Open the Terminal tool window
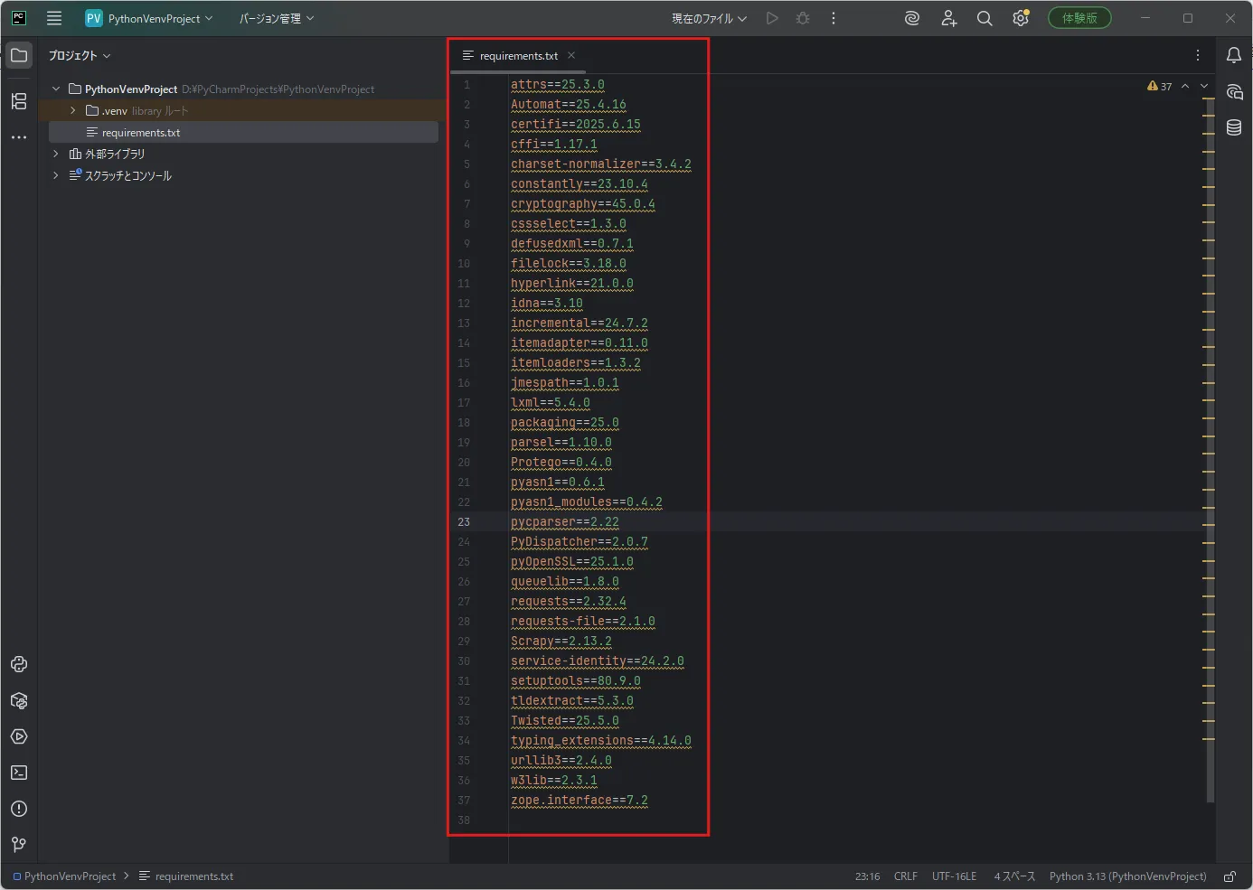The image size is (1253, 890). [x=19, y=773]
